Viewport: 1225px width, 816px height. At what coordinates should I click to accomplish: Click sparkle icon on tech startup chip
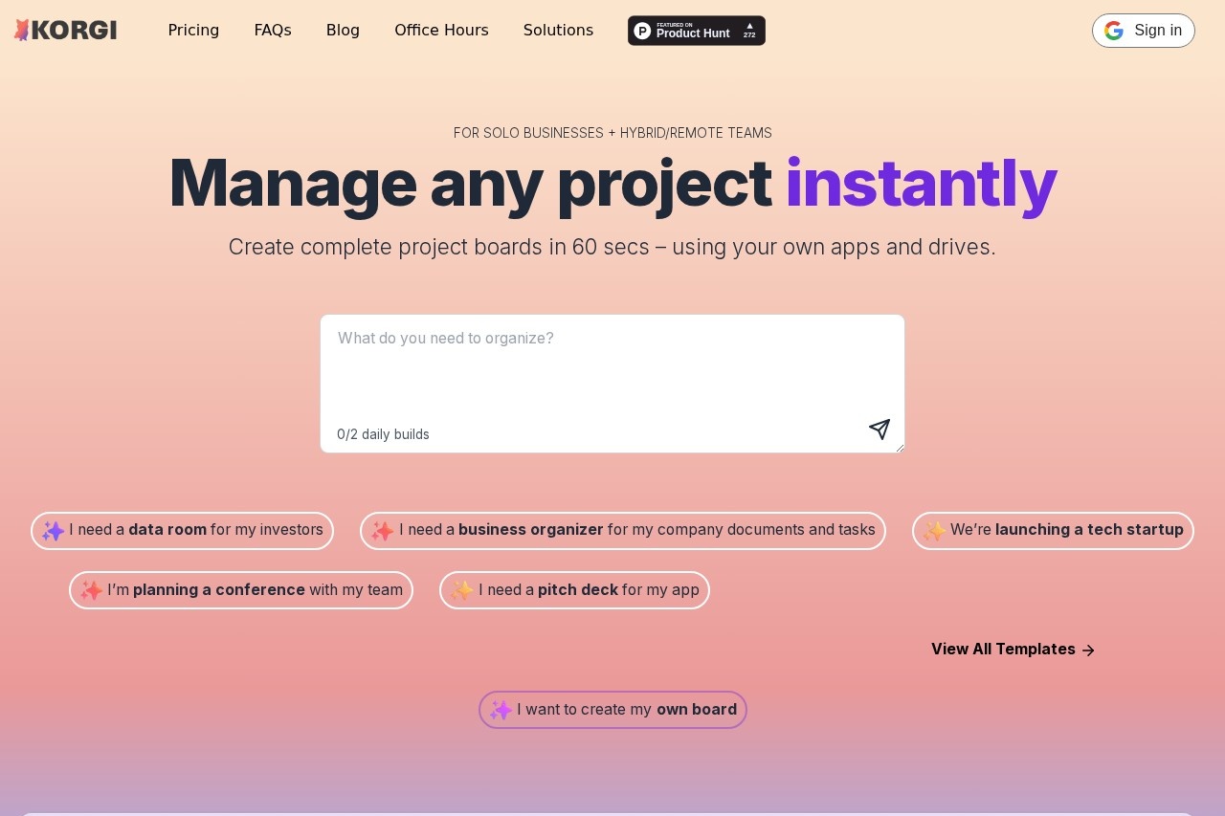point(934,531)
